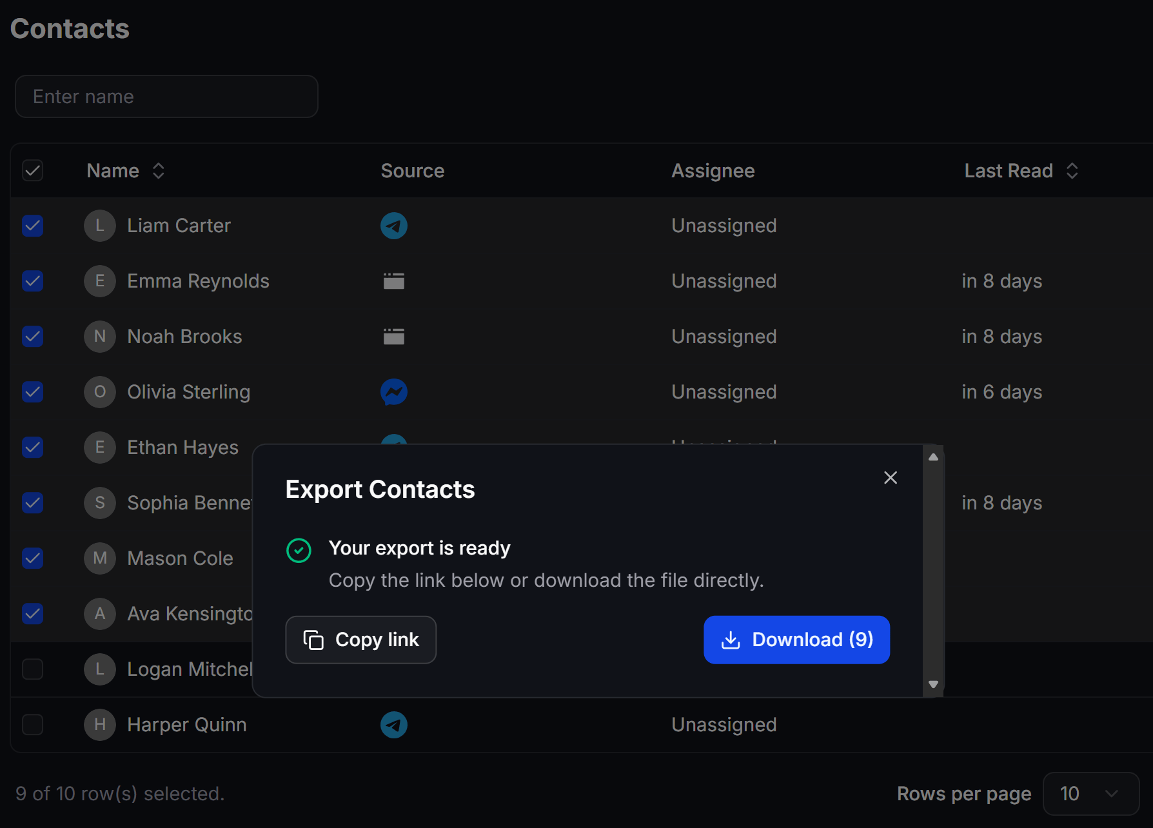Uncheck Ava Kensington's row checkbox
Screen dimensions: 1153x828
(33, 614)
